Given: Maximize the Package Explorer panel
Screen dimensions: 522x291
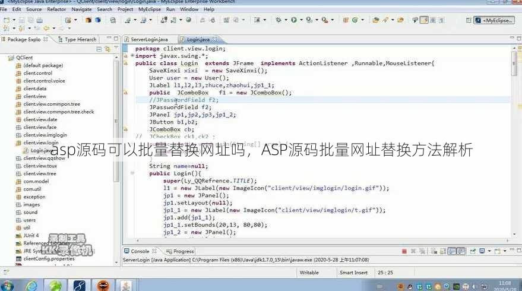Looking at the screenshot, I should point(116,39).
